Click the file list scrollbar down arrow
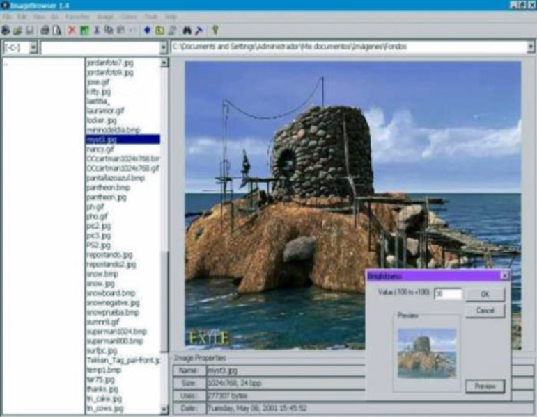Screen dimensions: 537x417 point(164,409)
